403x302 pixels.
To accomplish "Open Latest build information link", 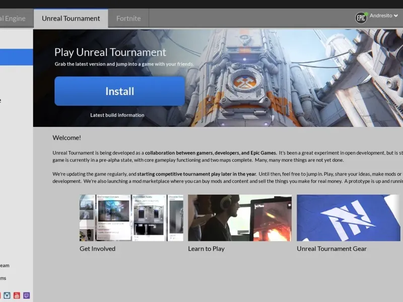I will [x=117, y=115].
